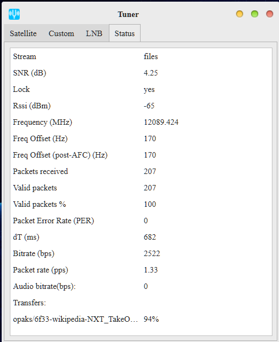Click the Status tab
Image resolution: width=279 pixels, height=342 pixels.
(125, 33)
